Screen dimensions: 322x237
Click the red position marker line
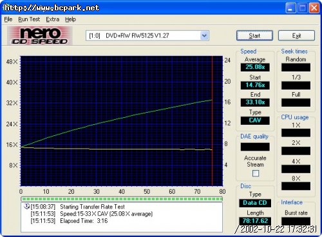tap(212, 121)
